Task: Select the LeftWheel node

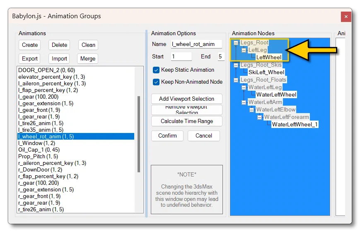Action: click(268, 57)
